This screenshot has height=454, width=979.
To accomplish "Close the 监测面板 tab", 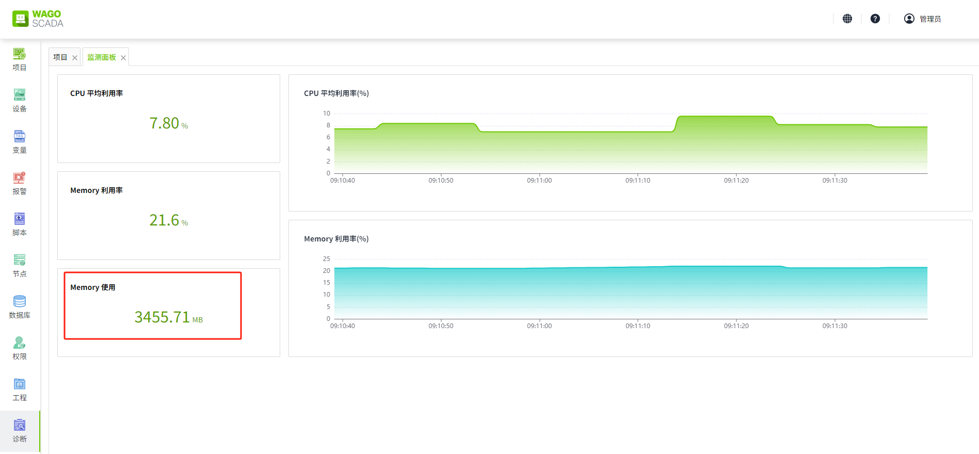I will click(123, 58).
